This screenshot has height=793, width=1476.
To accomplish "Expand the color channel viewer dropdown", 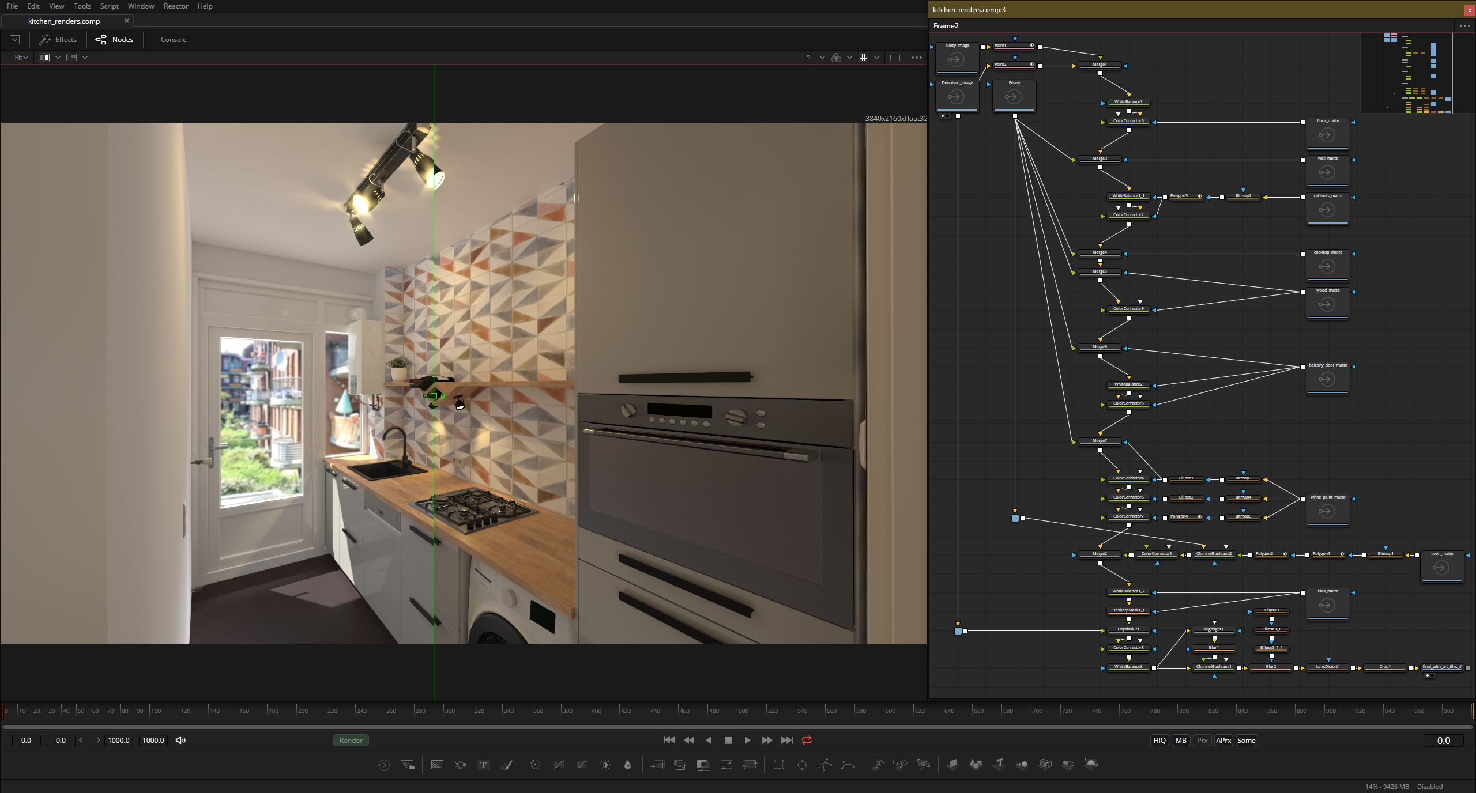I will [849, 58].
